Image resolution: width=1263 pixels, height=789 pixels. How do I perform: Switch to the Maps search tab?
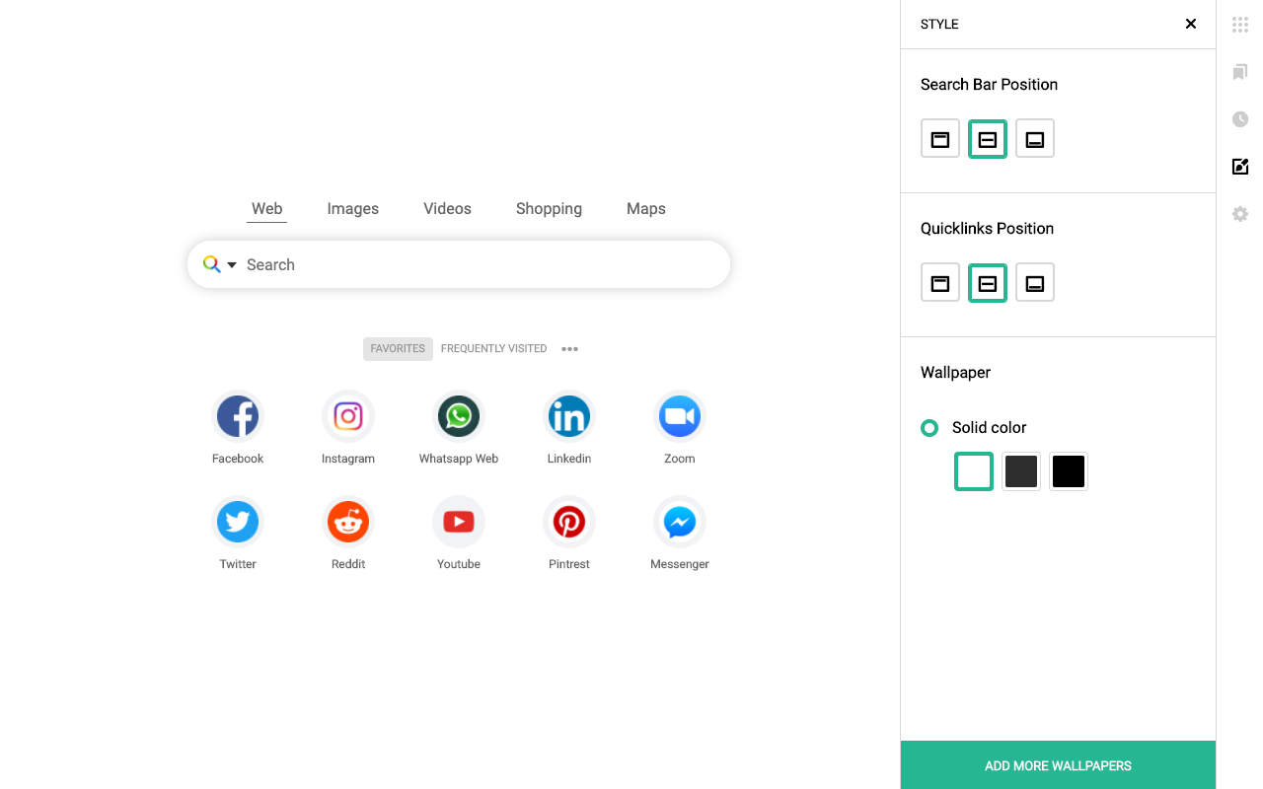[646, 209]
